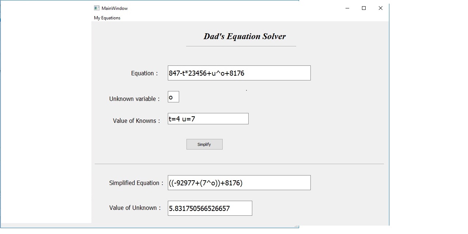Click the "Value of Unknown :" label
The width and height of the screenshot is (468, 234).
coord(135,208)
